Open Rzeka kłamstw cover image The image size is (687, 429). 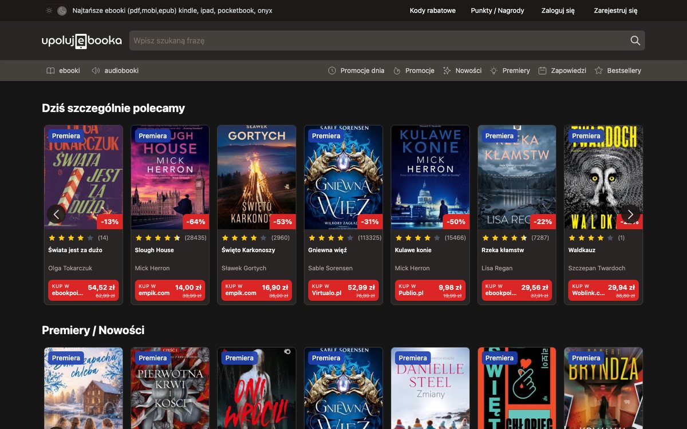[x=517, y=177]
